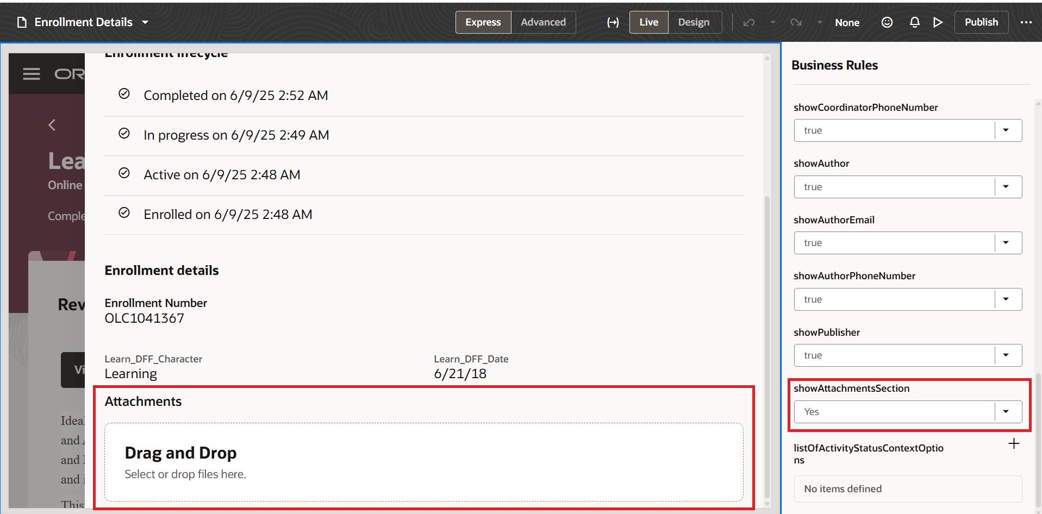This screenshot has width=1042, height=514.
Task: Switch to Express mode
Action: (483, 22)
